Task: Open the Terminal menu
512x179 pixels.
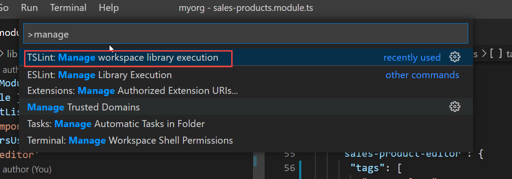Action: (x=68, y=8)
